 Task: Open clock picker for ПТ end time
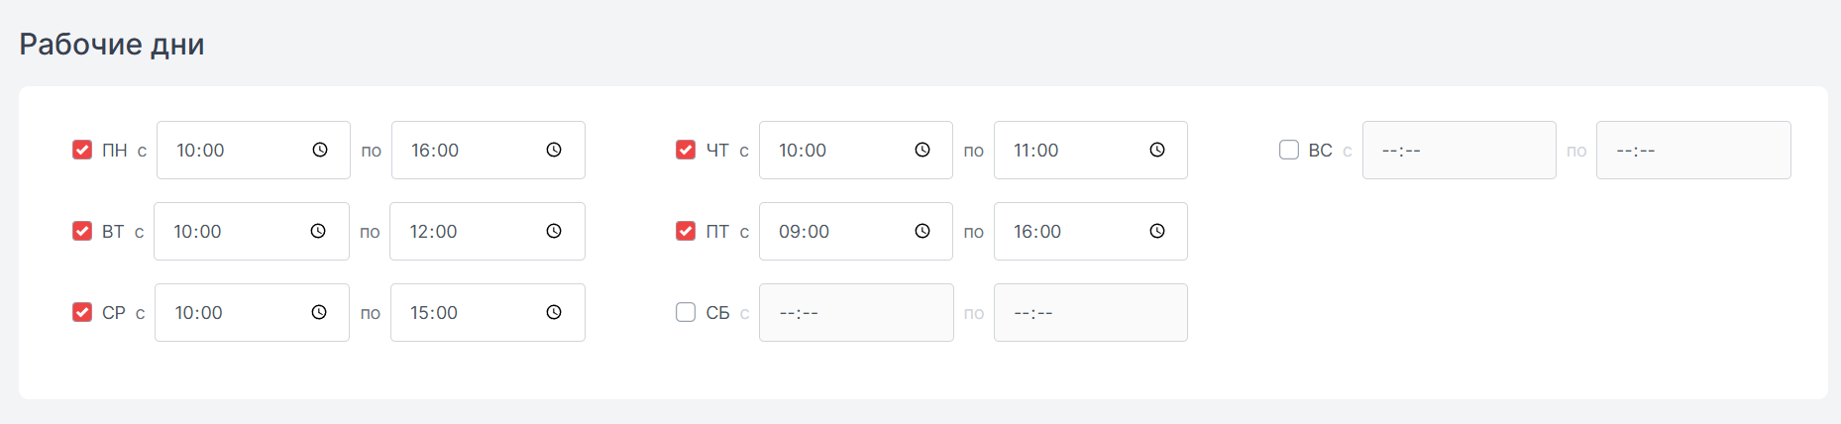[x=1157, y=231]
